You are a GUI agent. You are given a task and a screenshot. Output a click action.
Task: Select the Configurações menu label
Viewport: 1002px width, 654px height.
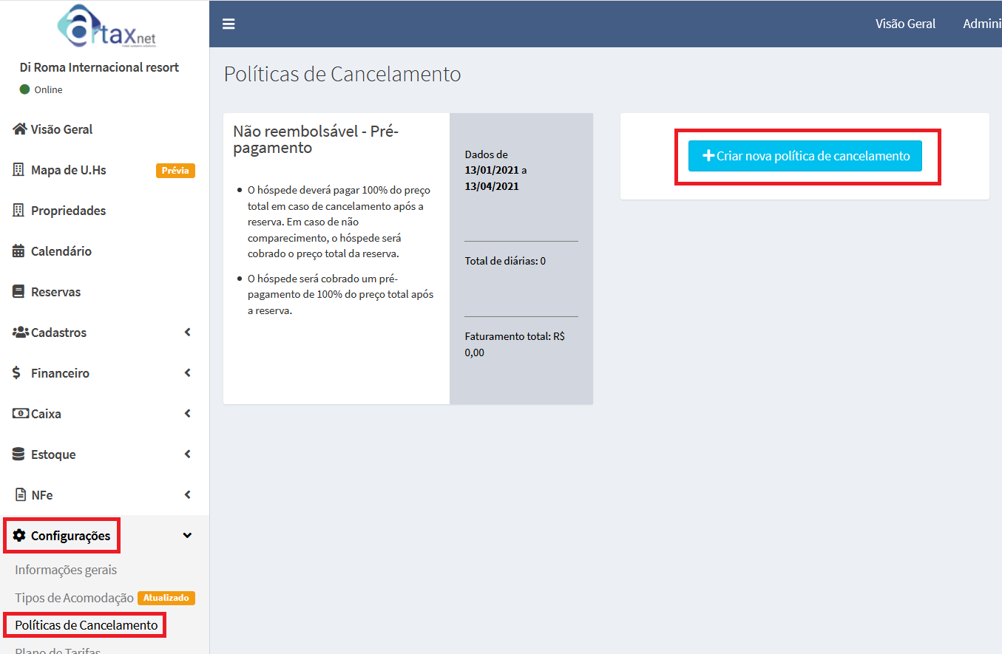70,536
